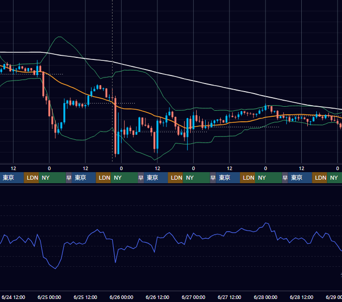Click the 6/28 12:00 date label
This screenshot has height=302, width=342.
click(x=301, y=297)
